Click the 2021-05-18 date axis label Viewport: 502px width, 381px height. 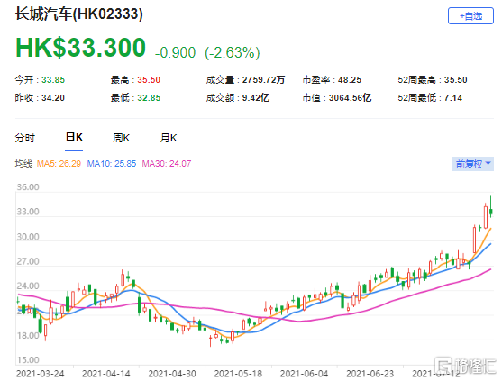point(238,373)
